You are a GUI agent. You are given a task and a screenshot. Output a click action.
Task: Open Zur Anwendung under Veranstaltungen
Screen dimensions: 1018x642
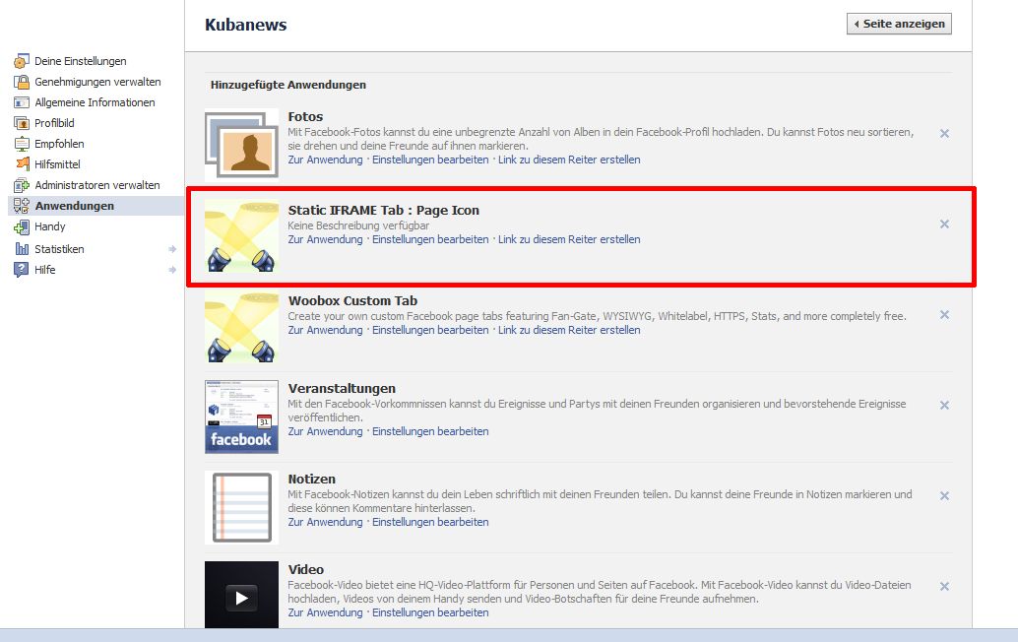coord(325,431)
